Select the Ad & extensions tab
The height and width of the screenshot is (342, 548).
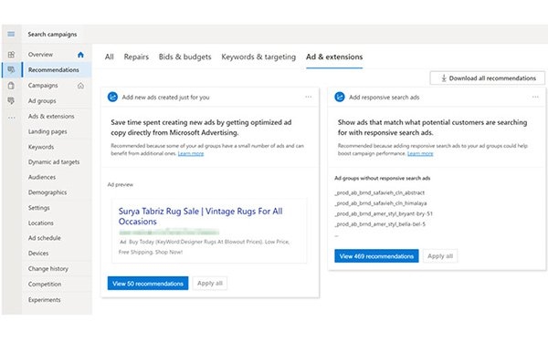334,57
